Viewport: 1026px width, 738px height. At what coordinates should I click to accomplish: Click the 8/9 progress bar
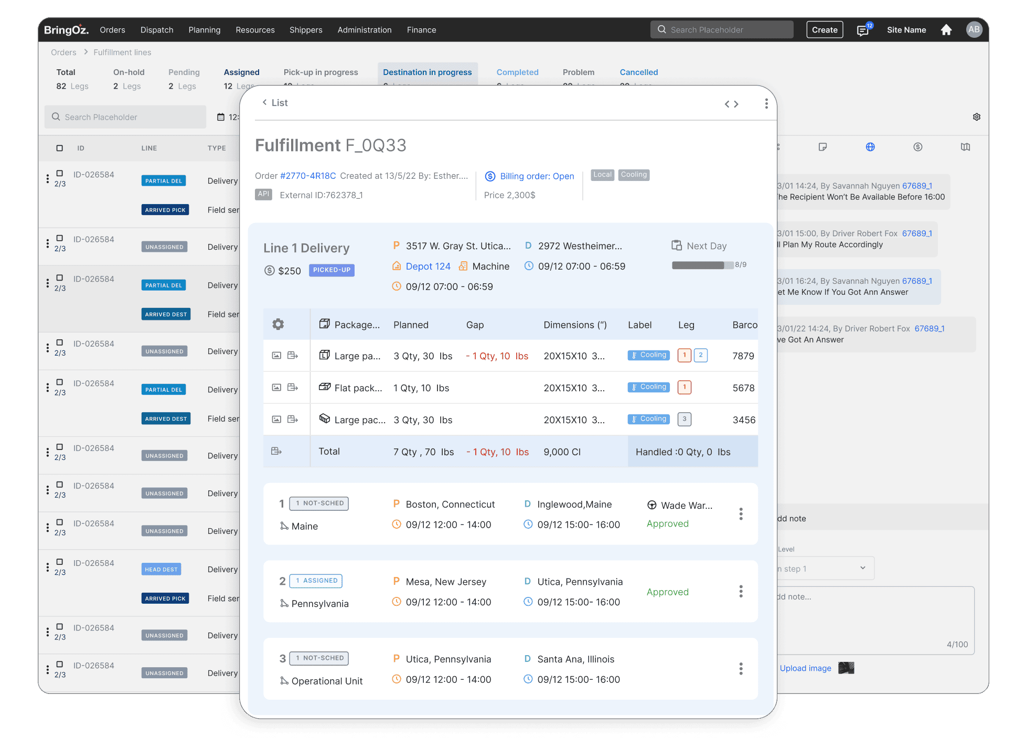tap(702, 265)
